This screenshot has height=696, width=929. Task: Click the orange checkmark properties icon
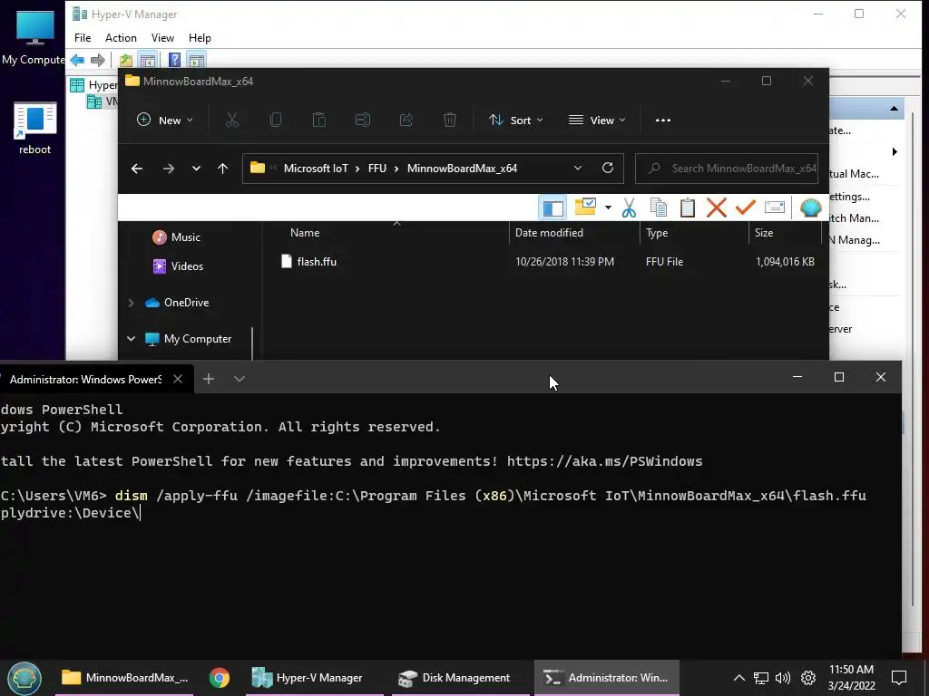[x=746, y=208]
